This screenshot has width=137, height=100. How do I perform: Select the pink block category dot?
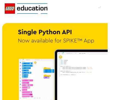(x=20, y=66)
